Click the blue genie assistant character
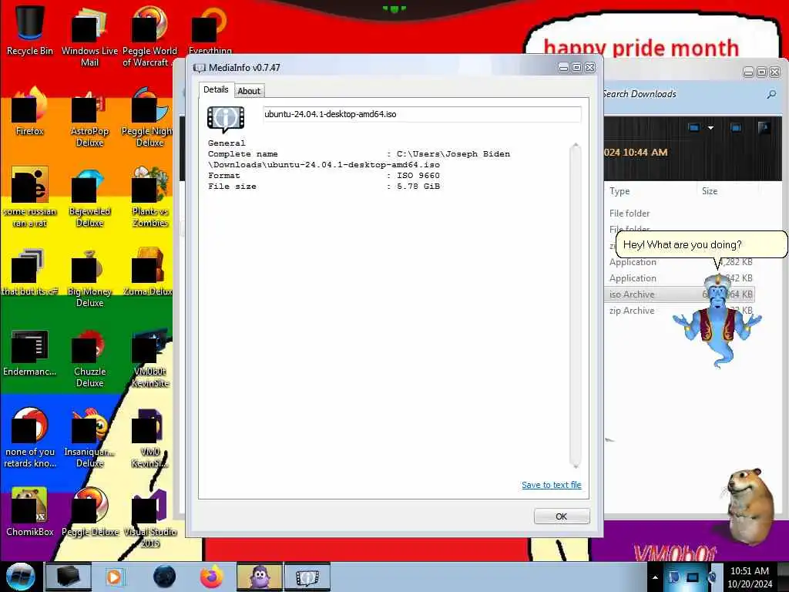This screenshot has width=789, height=592. click(x=717, y=322)
